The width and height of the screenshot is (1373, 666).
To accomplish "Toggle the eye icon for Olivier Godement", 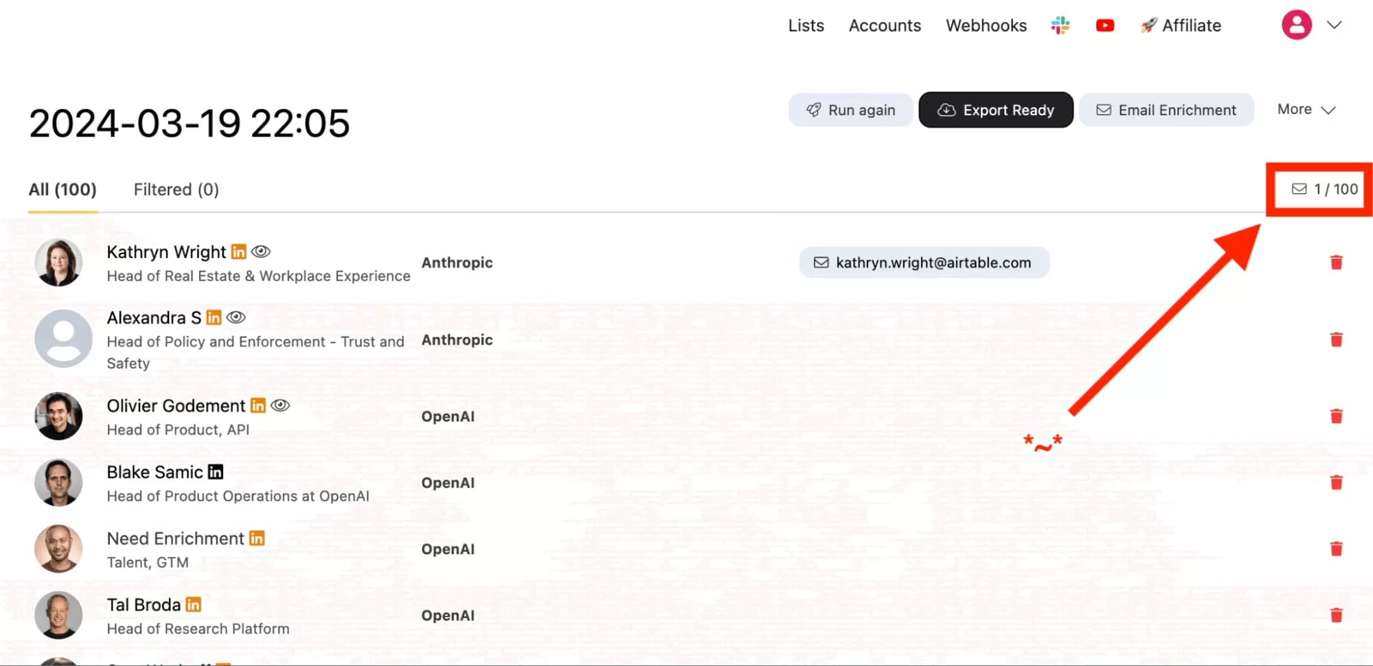I will coord(280,405).
